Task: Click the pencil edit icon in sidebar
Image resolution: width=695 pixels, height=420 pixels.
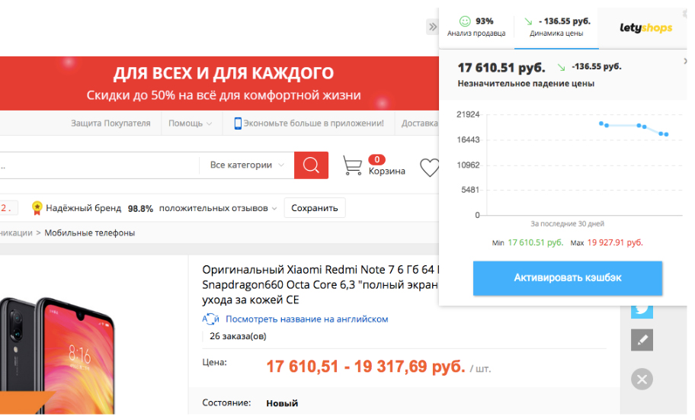Action: tap(642, 340)
